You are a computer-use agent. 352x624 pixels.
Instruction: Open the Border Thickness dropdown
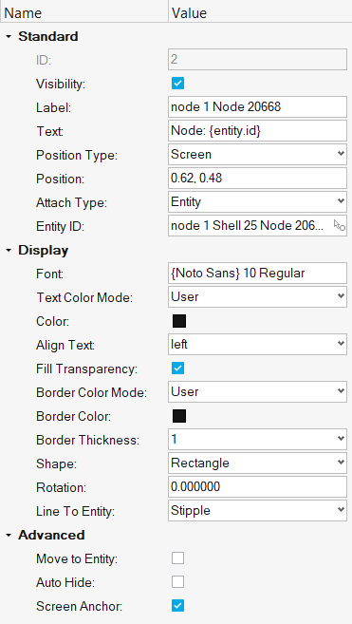[257, 440]
